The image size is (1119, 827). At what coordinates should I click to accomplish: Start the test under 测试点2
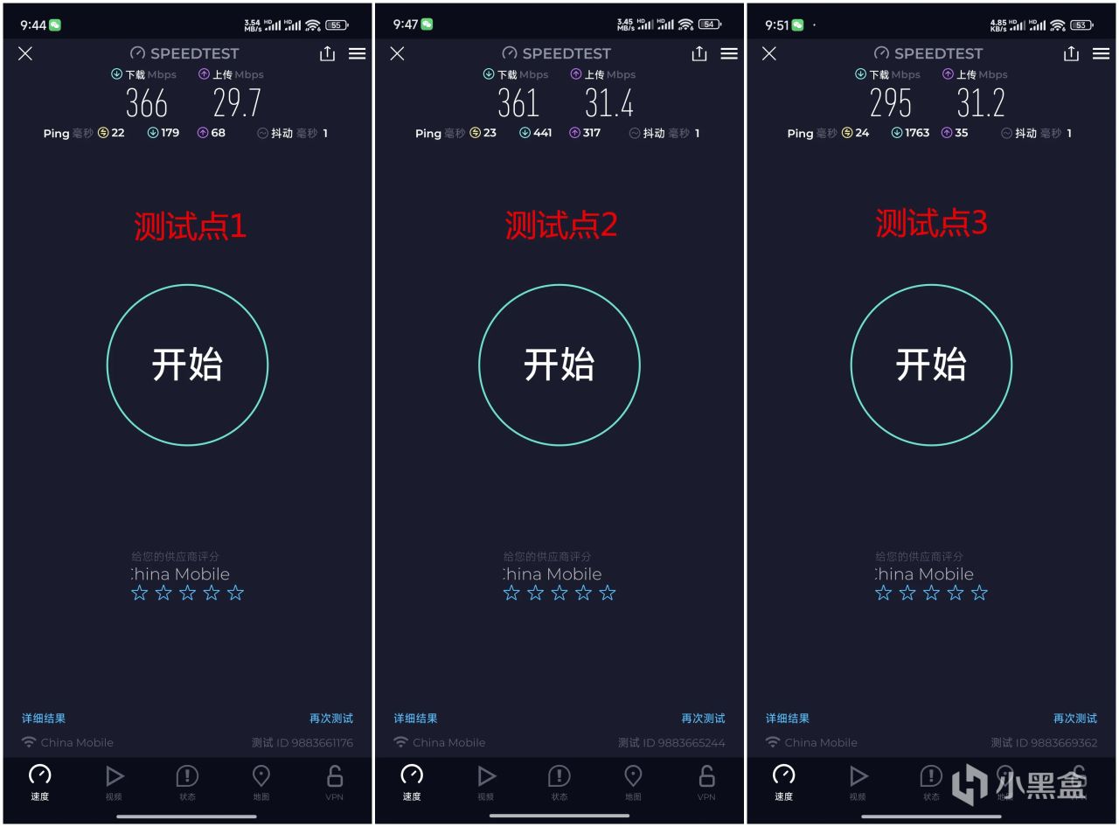coord(559,365)
